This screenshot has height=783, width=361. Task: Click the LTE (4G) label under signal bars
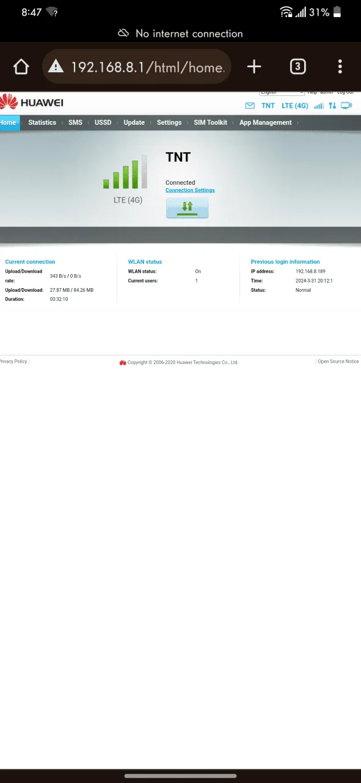tap(128, 200)
